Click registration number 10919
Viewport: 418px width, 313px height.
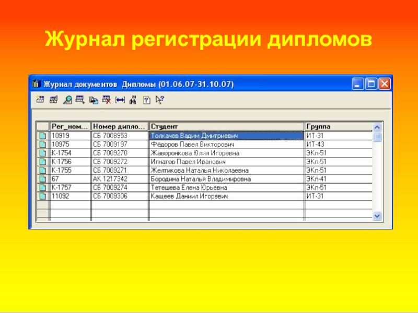point(70,136)
